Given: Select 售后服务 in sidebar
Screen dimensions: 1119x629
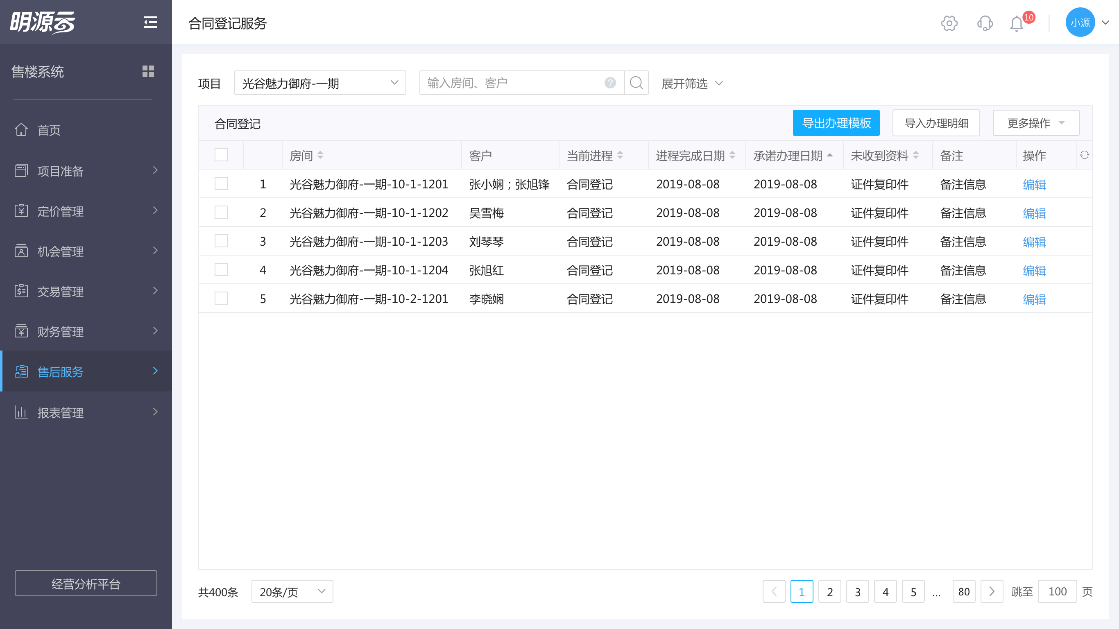Looking at the screenshot, I should [86, 371].
